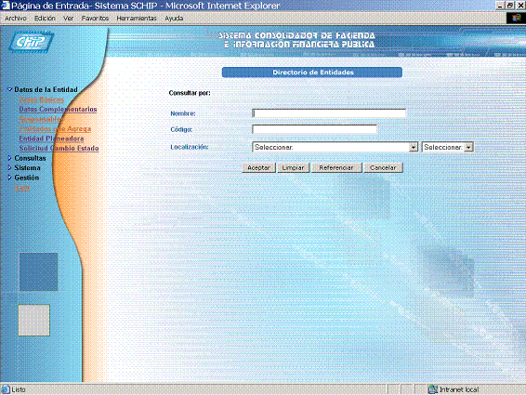Image resolution: width=526 pixels, height=395 pixels.
Task: Click the Internet Explorer title bar icon
Action: (x=5, y=6)
